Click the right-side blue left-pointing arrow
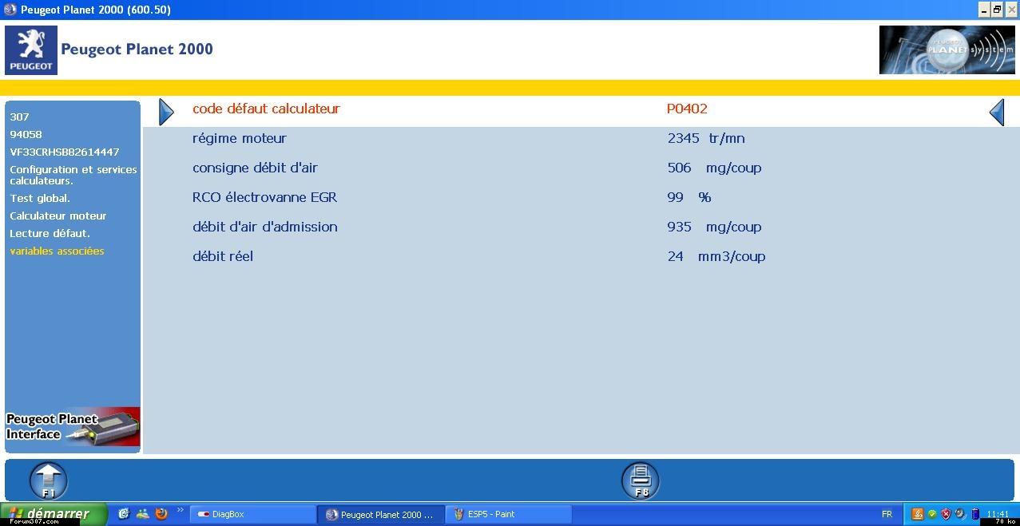This screenshot has height=526, width=1020. pos(996,113)
